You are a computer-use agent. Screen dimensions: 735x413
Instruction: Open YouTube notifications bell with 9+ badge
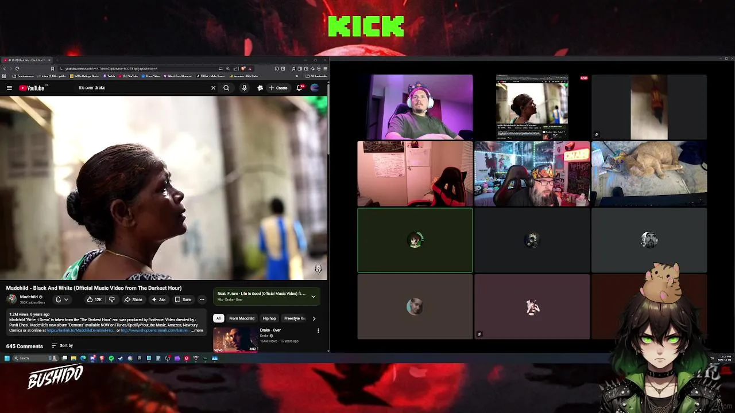[x=299, y=88]
